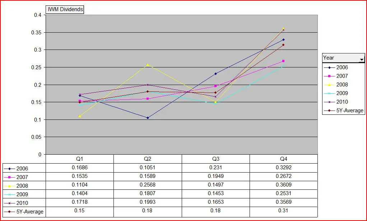
Task: Click the 0.2672 table value
Action: tap(283, 176)
